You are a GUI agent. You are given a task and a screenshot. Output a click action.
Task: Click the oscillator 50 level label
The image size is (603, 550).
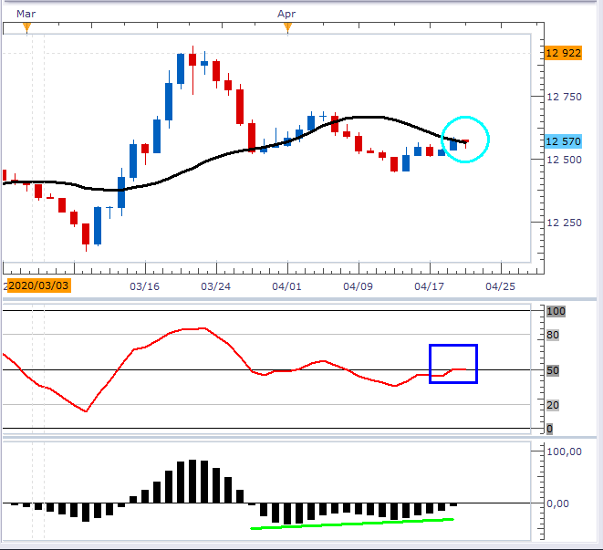[553, 370]
